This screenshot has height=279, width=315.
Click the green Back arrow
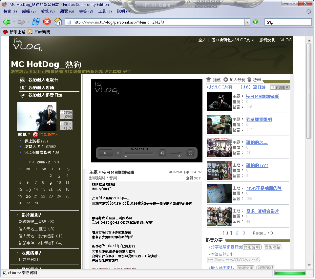[7, 22]
